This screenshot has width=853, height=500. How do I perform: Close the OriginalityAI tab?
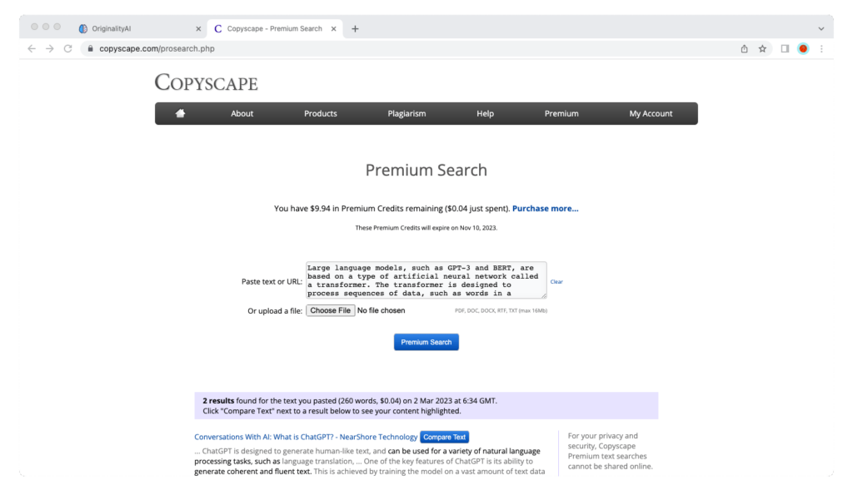[198, 29]
